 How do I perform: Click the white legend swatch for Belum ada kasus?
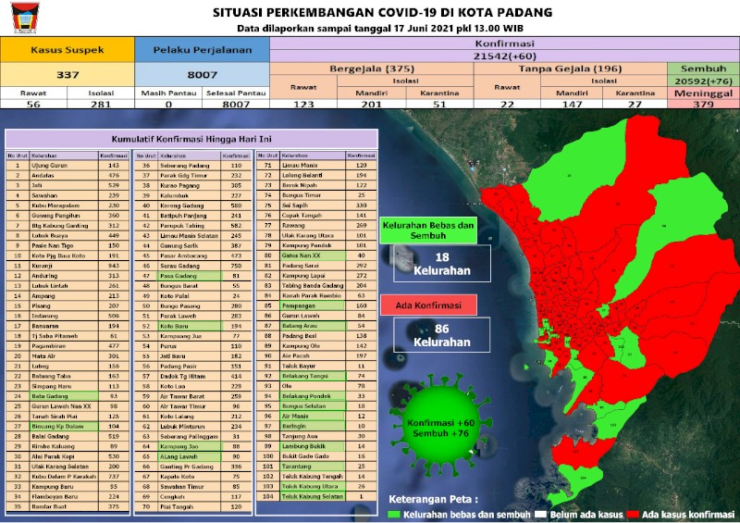(541, 515)
